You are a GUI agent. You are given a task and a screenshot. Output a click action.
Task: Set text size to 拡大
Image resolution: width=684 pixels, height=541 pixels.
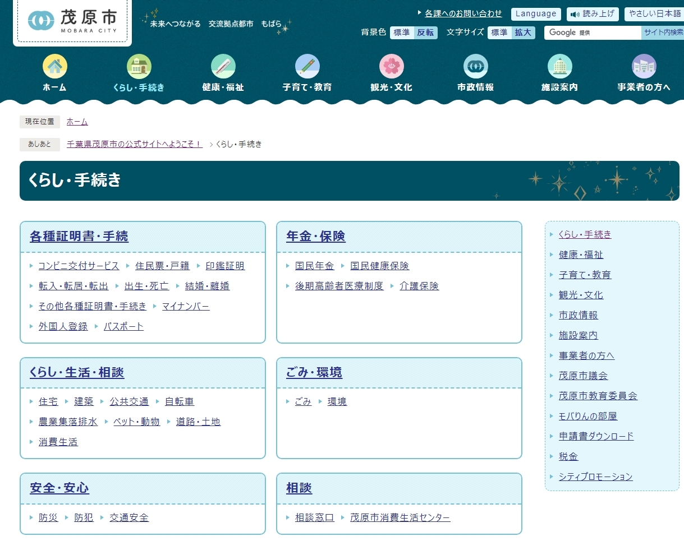coord(523,33)
